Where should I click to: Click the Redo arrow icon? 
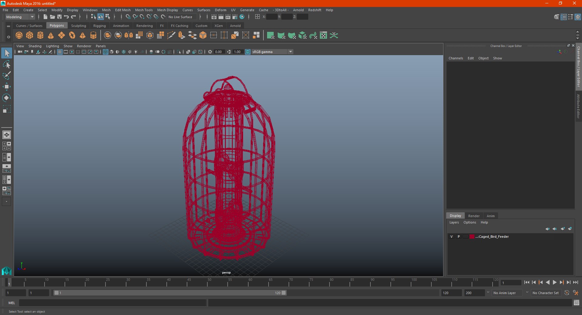[73, 17]
